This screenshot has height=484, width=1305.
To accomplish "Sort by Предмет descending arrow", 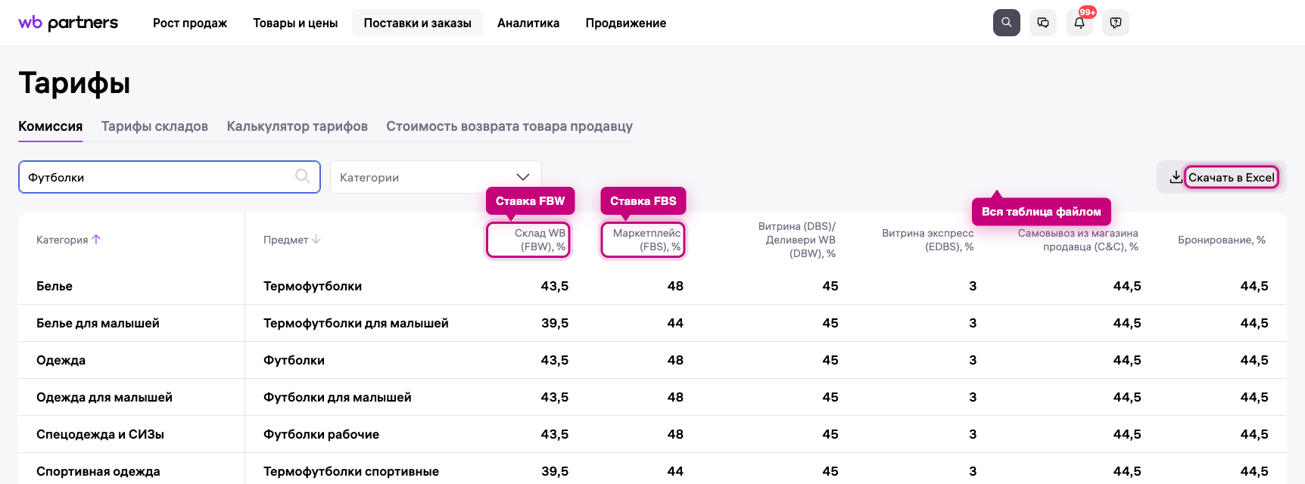I will click(316, 239).
